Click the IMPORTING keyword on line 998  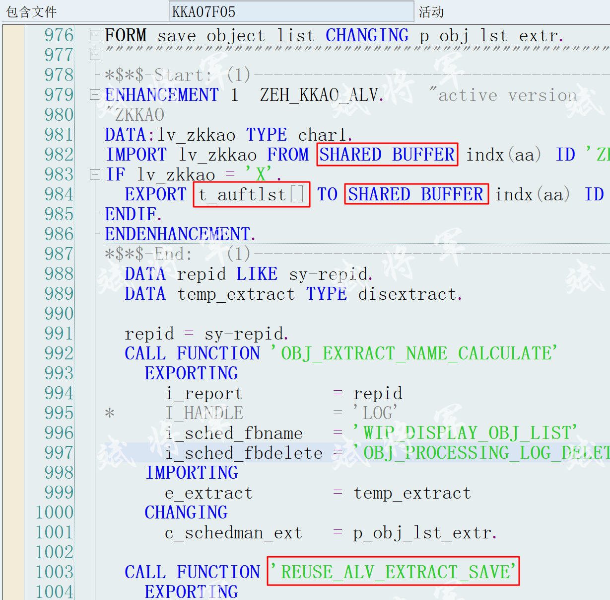192,473
